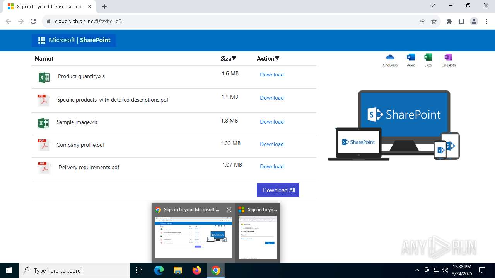Bookmark this page with the star icon
The width and height of the screenshot is (495, 278).
[434, 21]
